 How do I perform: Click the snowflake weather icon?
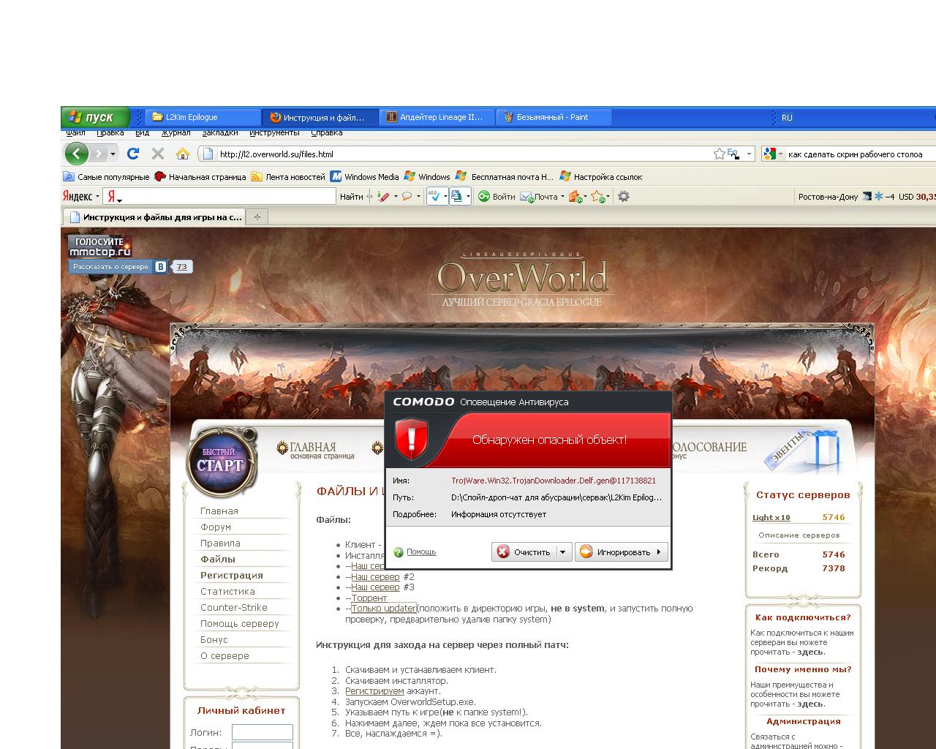tap(879, 196)
